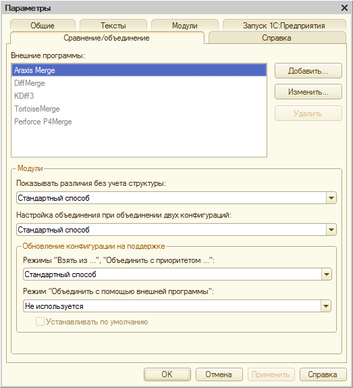Select DiffMerge in the programs list

click(139, 83)
